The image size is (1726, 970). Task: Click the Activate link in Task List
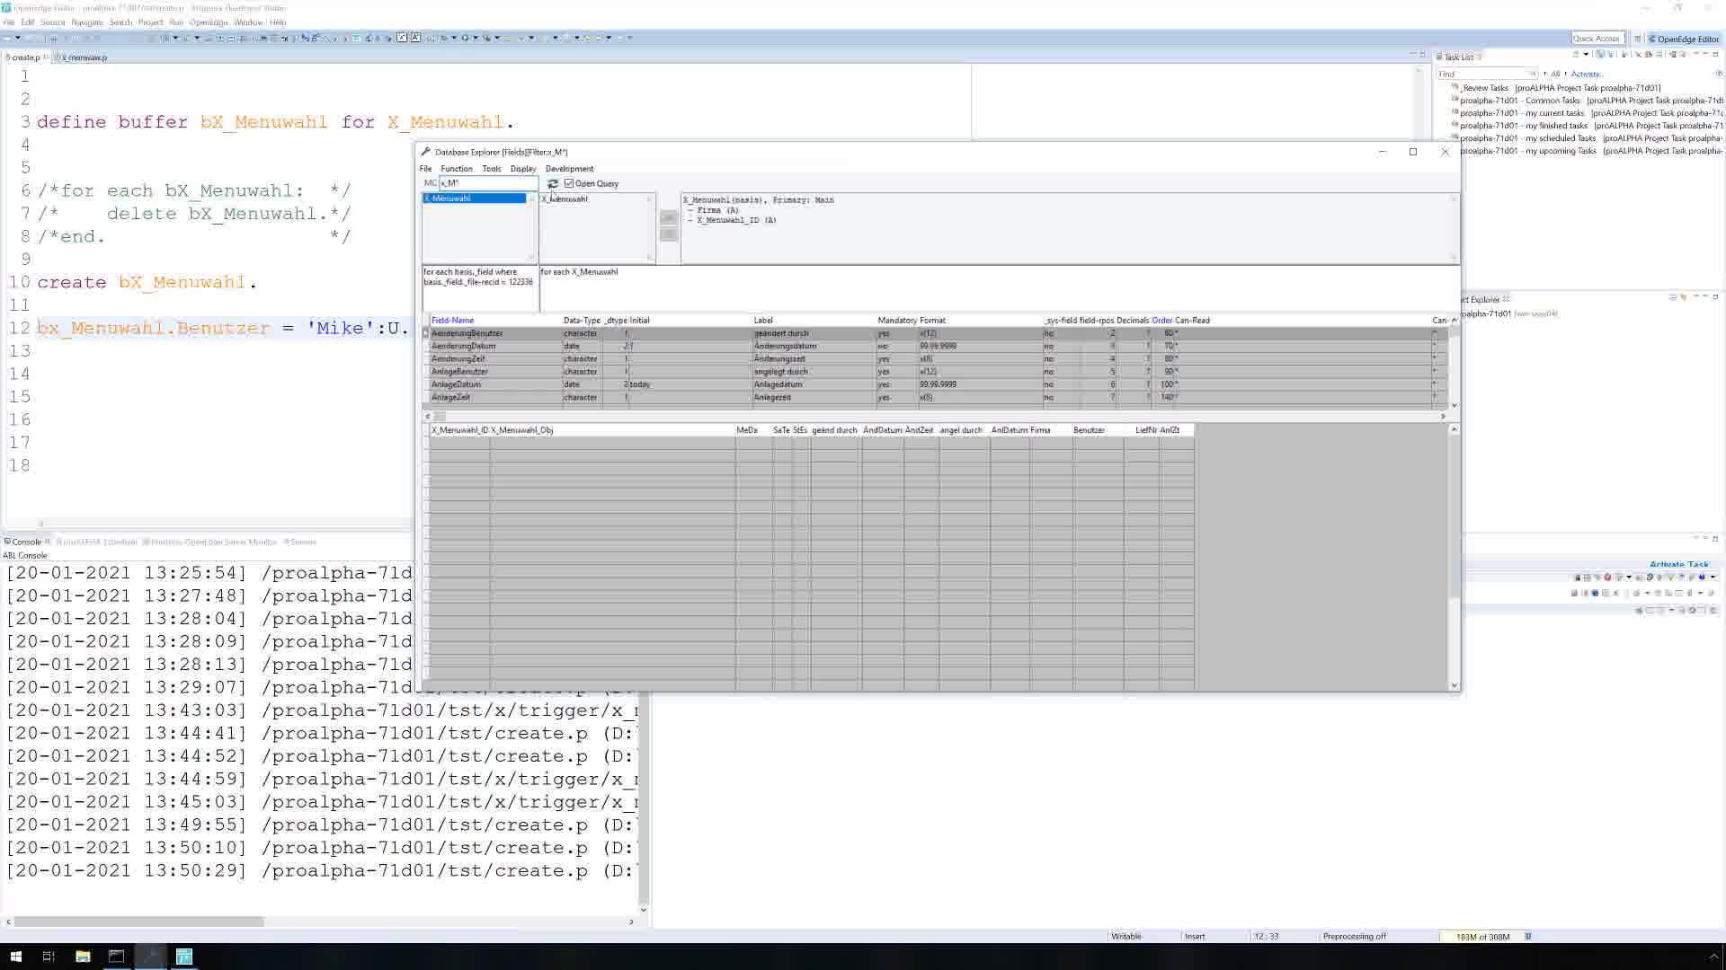pos(1585,75)
